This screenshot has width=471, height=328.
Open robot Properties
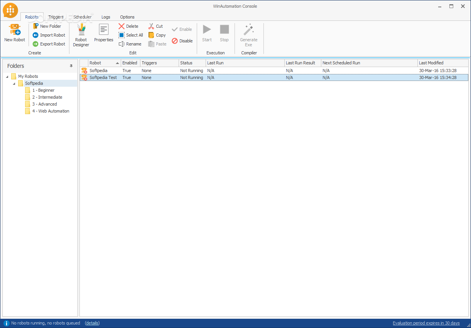click(x=104, y=33)
